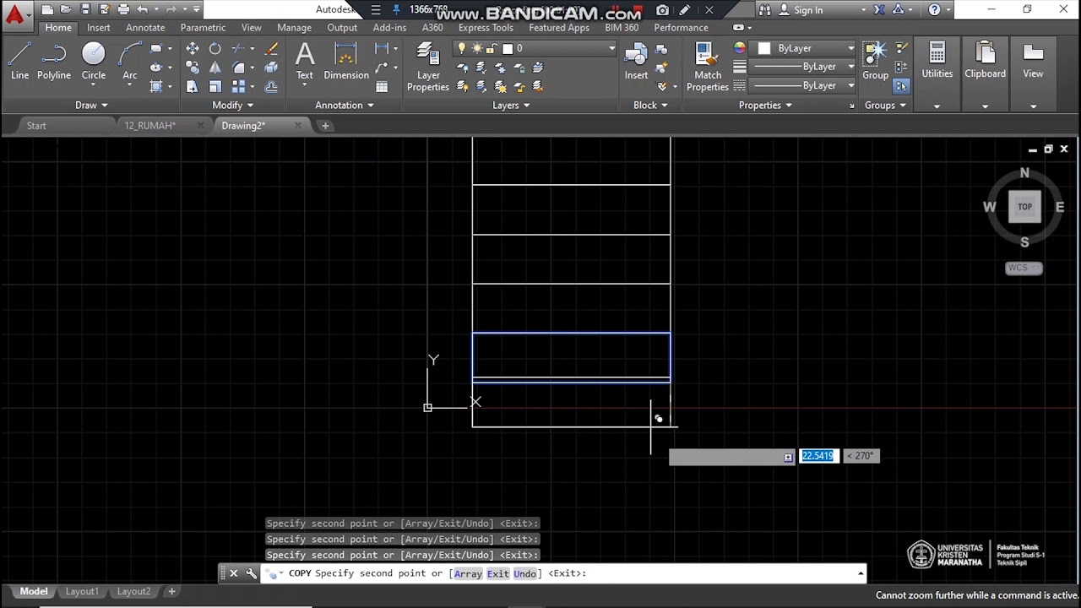Click the Table icon in Annotation
1081x608 pixels.
click(x=382, y=86)
